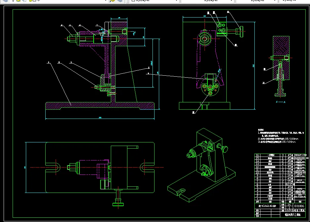This screenshot has height=222, width=310.
Task: Select parts list row number 10
Action: [x=257, y=172]
